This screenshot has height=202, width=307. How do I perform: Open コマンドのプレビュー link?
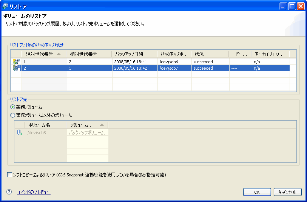[x=34, y=192]
